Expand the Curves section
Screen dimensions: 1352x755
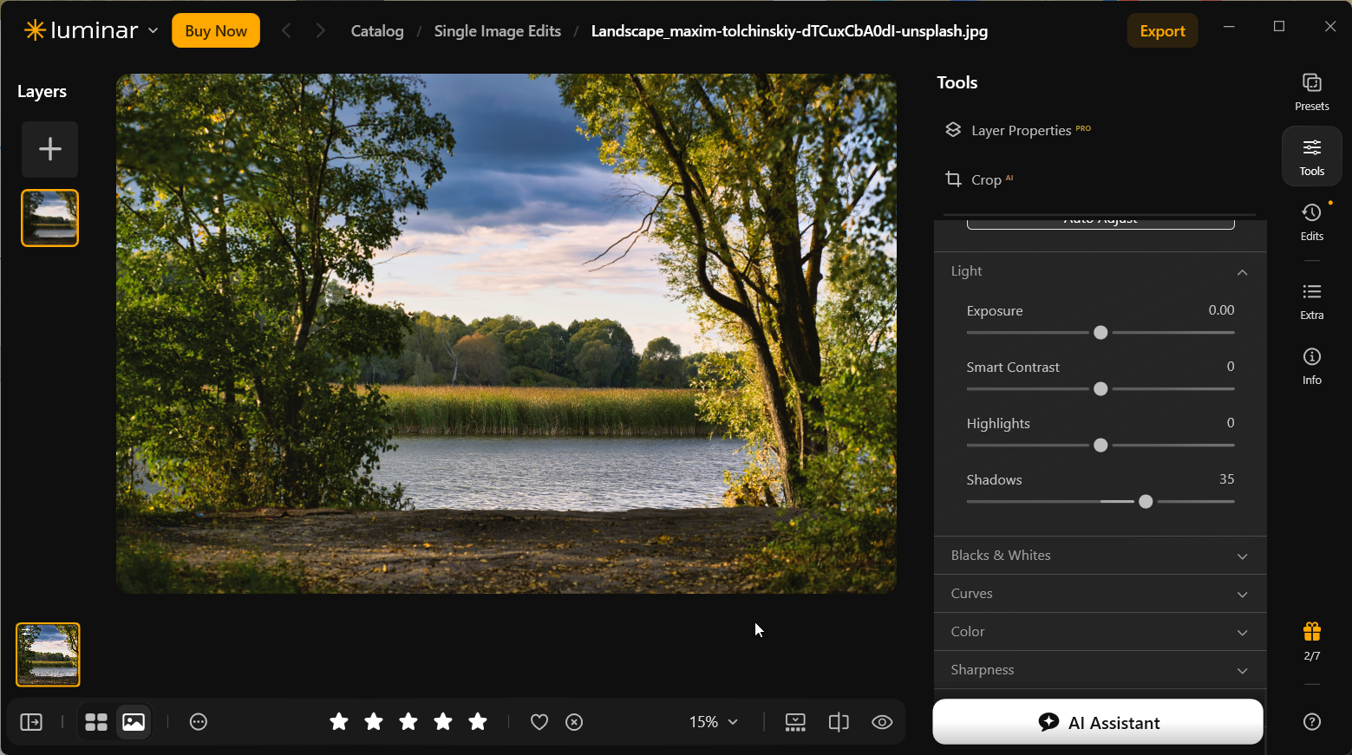(x=1100, y=594)
